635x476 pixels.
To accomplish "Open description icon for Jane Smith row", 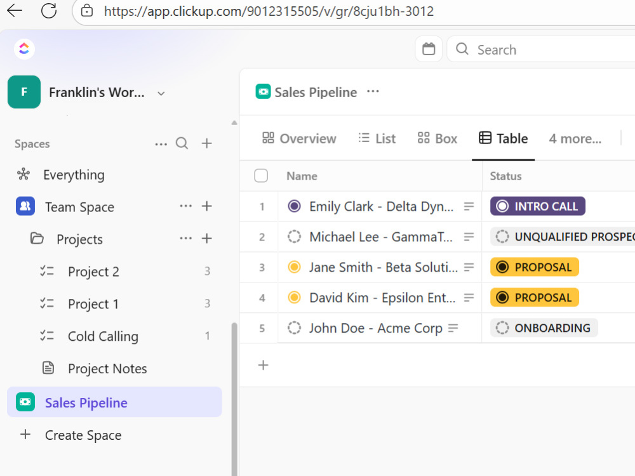I will [x=469, y=267].
